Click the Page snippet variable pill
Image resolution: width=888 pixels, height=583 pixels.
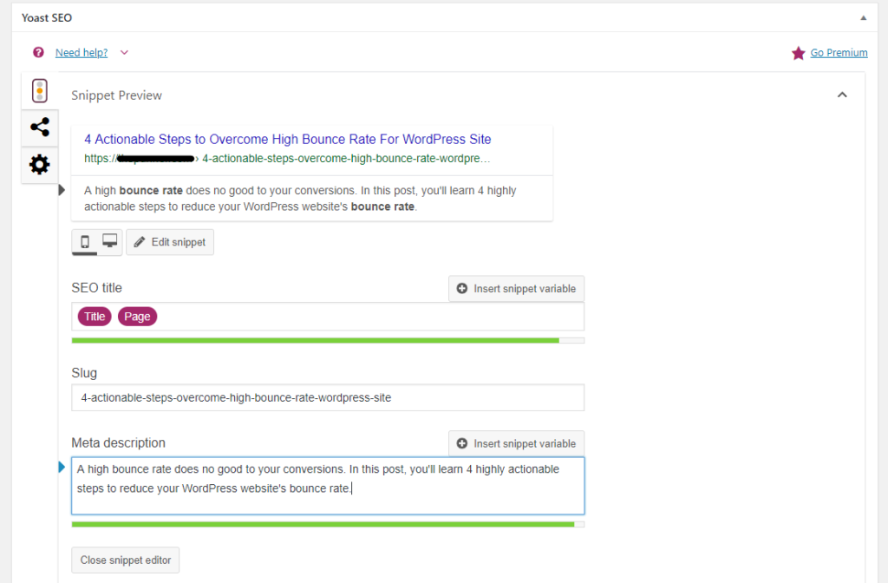point(137,316)
